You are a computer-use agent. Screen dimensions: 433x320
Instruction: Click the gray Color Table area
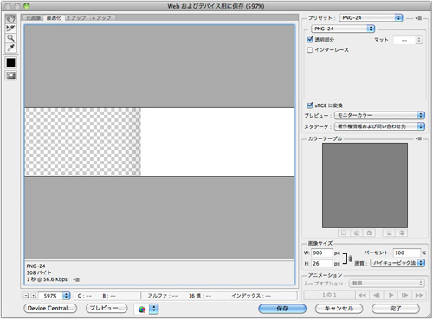(x=365, y=186)
